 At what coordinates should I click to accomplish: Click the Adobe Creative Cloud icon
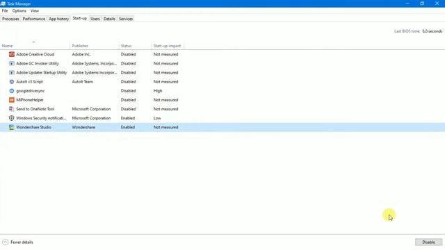[12, 54]
